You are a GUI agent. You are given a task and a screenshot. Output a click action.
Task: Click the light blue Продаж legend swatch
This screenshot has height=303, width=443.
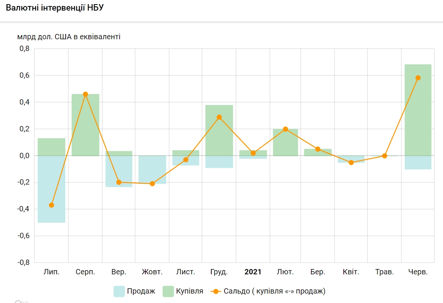(119, 291)
